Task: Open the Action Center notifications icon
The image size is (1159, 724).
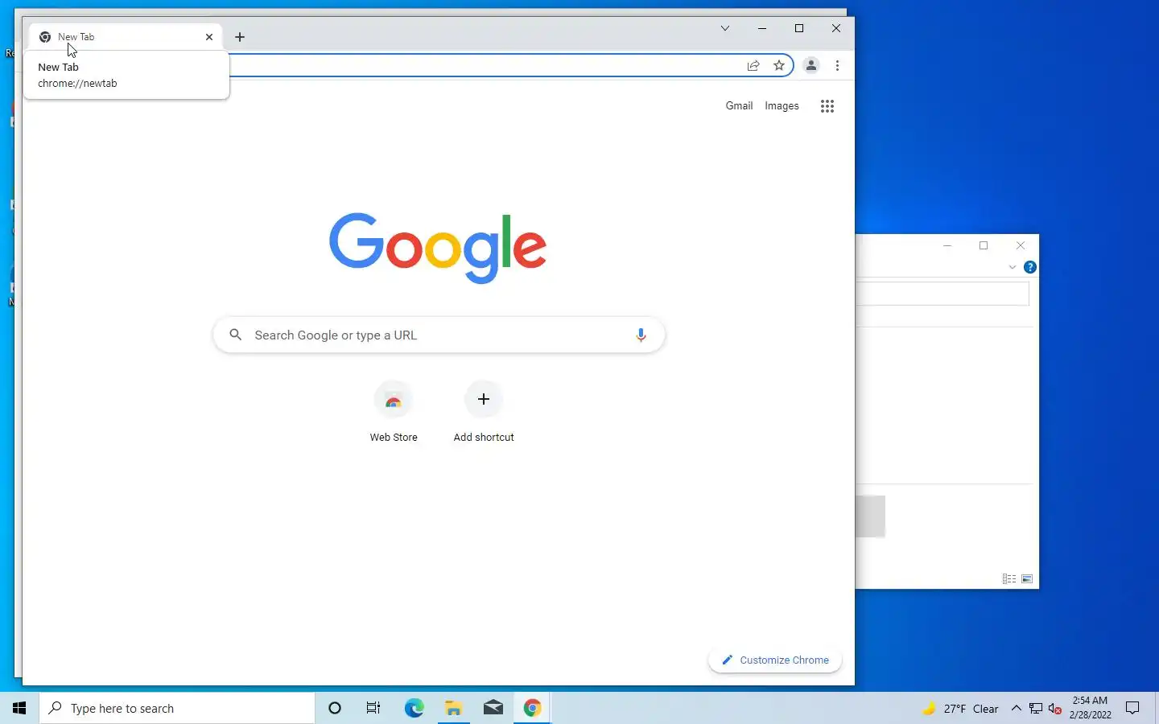Action: click(x=1132, y=708)
